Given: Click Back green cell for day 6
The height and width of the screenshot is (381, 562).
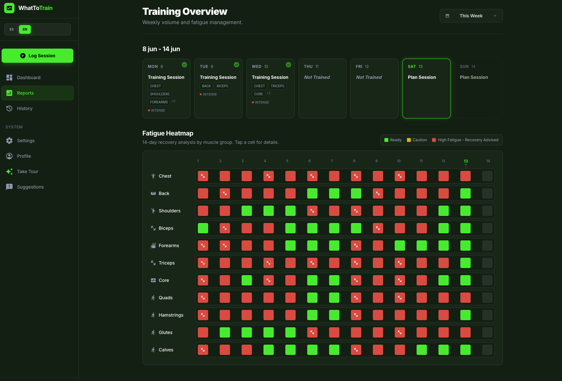Looking at the screenshot, I should (312, 193).
